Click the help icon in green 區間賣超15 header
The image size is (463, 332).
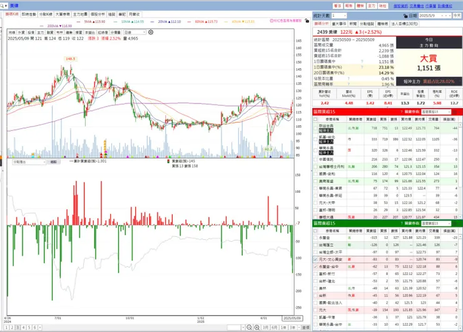pos(402,223)
